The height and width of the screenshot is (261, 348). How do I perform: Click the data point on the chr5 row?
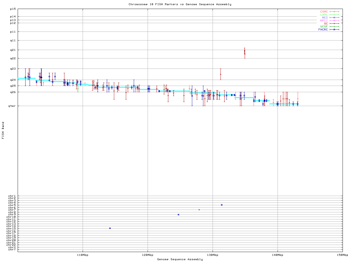click(x=222, y=205)
